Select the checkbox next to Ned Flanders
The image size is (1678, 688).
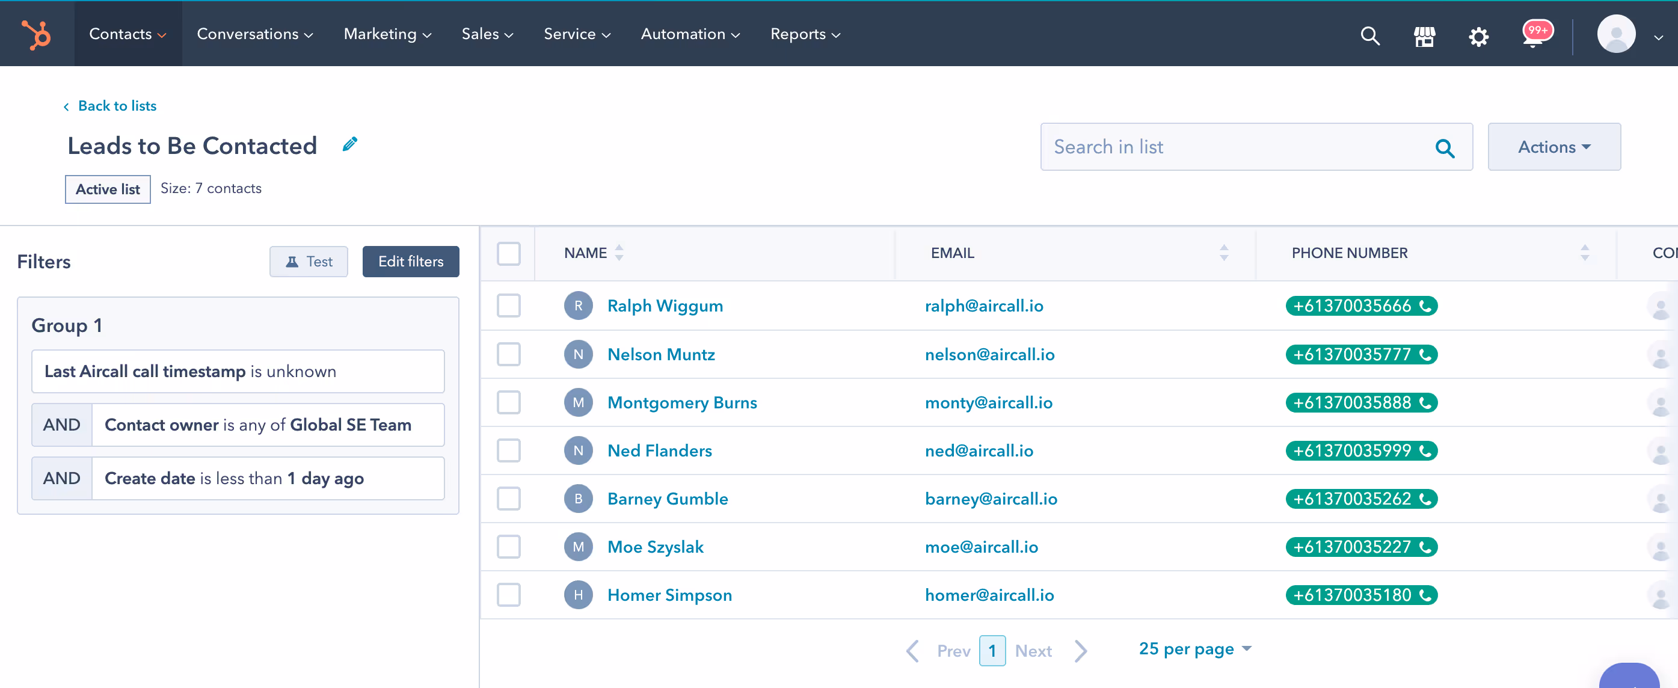(x=509, y=450)
